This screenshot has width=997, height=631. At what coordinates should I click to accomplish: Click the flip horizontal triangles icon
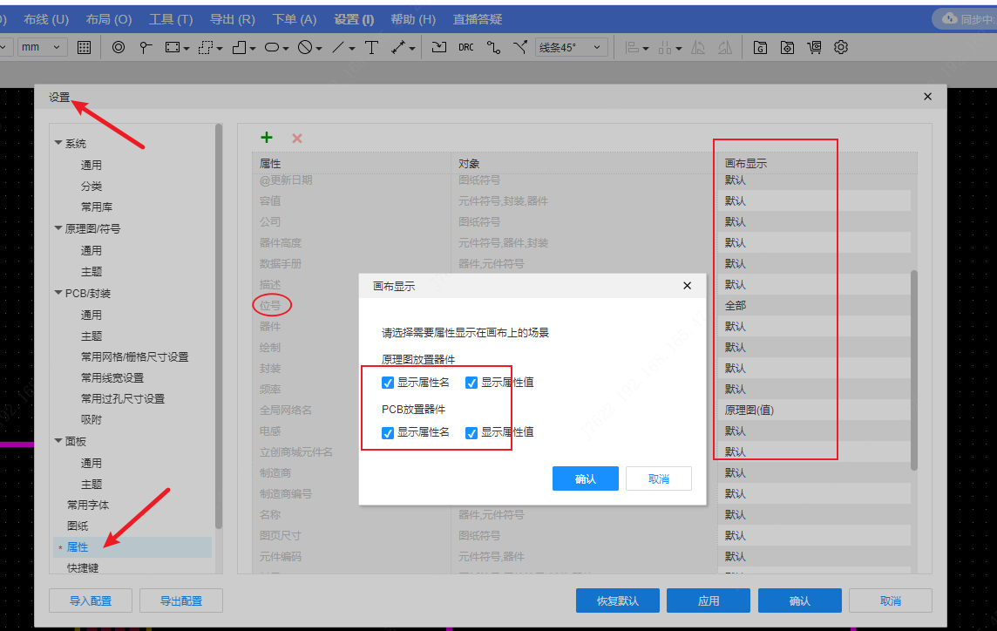(698, 47)
